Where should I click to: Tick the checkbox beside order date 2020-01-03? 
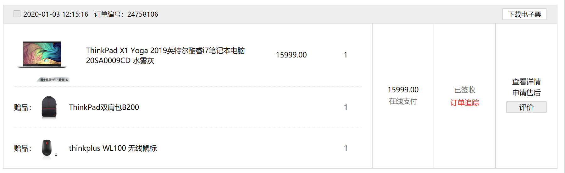[x=17, y=14]
